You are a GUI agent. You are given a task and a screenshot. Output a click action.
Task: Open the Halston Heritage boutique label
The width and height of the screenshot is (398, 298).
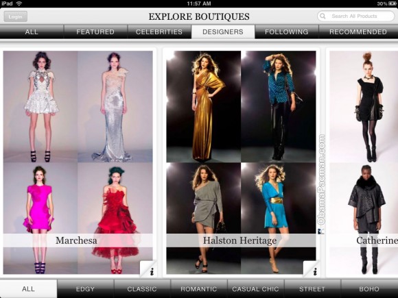(x=240, y=240)
